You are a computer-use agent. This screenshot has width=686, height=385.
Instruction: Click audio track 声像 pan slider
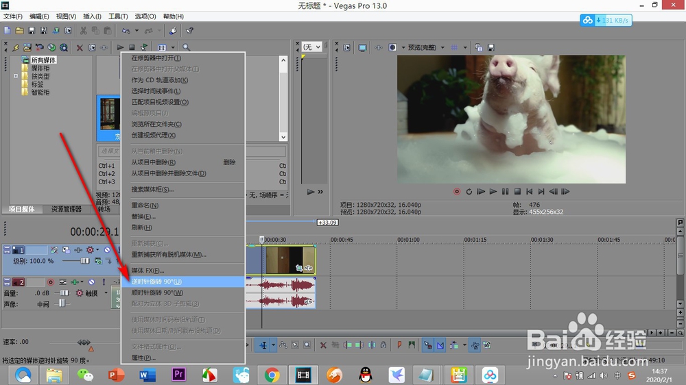62,303
